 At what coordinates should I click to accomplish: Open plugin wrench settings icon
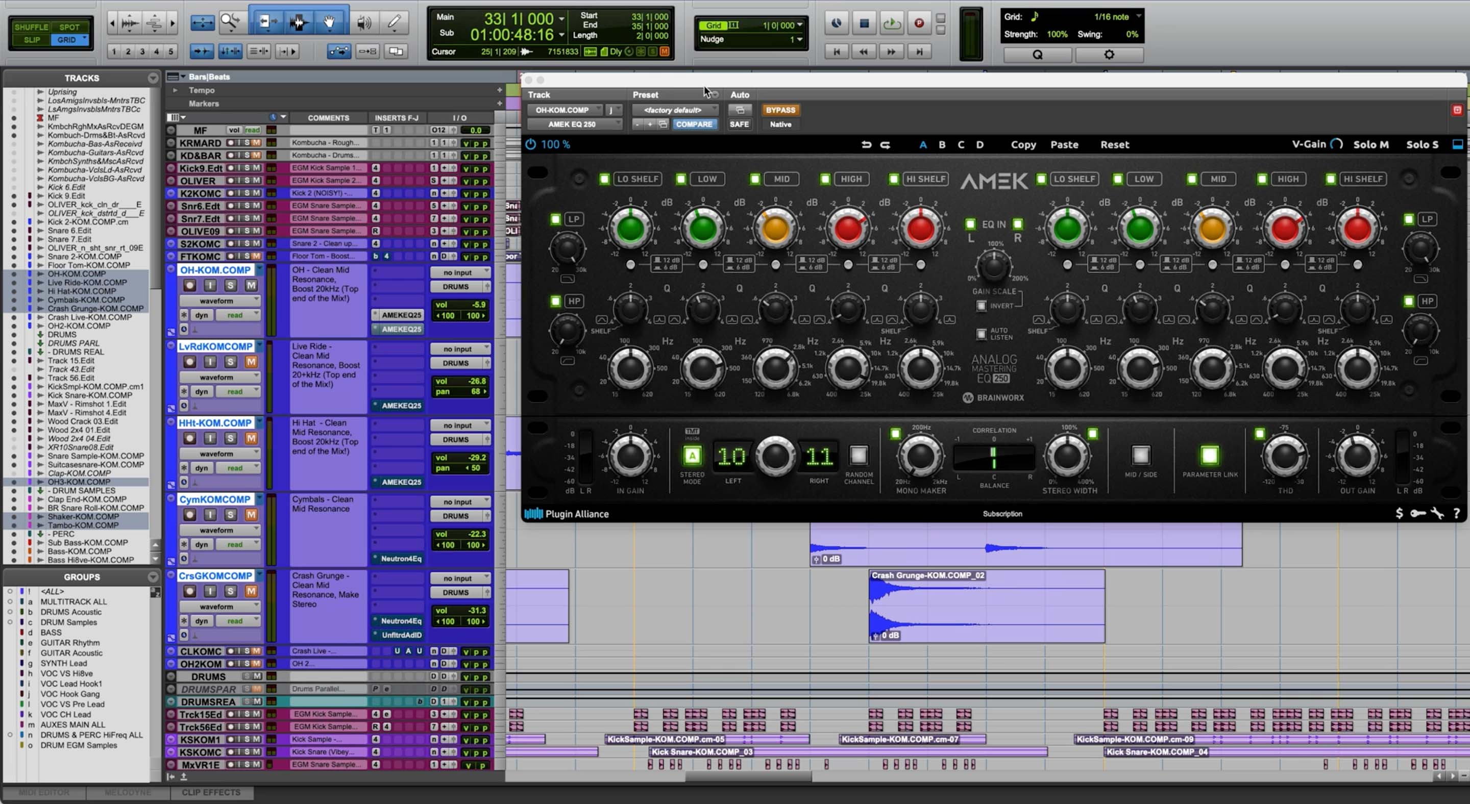point(1437,513)
